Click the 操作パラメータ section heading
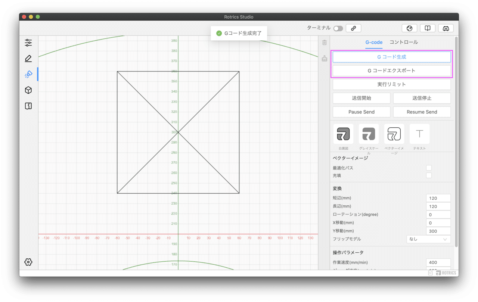This screenshot has height=302, width=478. [x=348, y=253]
